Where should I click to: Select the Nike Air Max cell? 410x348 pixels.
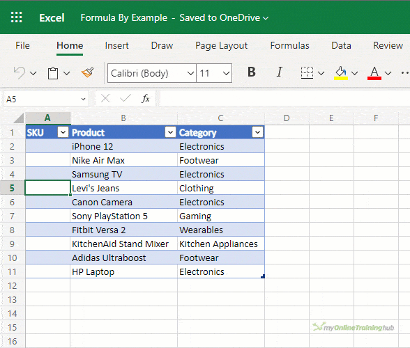coord(123,160)
